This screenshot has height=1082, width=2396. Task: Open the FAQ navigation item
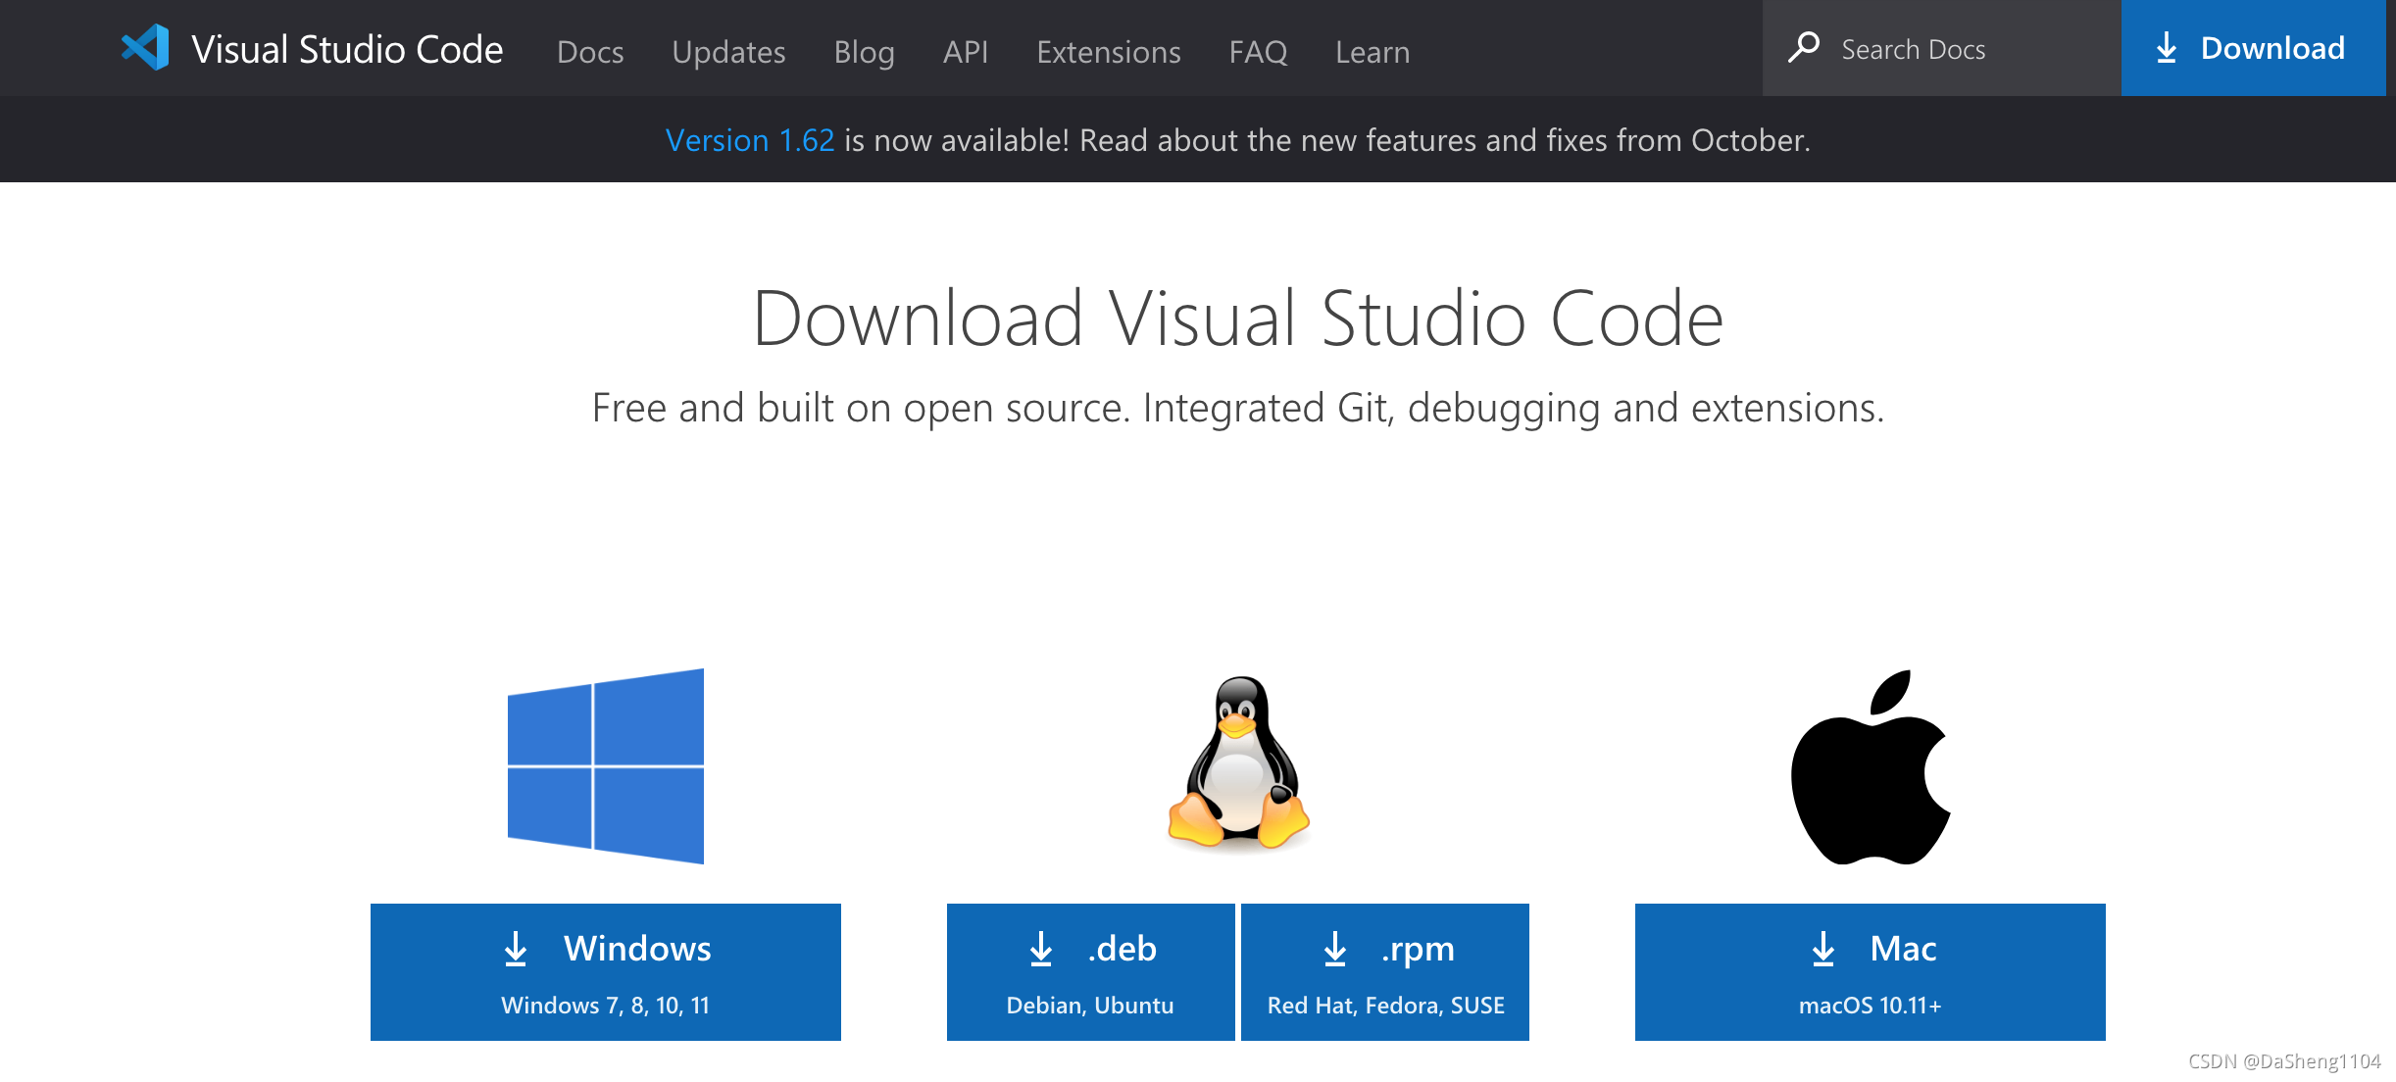point(1258,51)
